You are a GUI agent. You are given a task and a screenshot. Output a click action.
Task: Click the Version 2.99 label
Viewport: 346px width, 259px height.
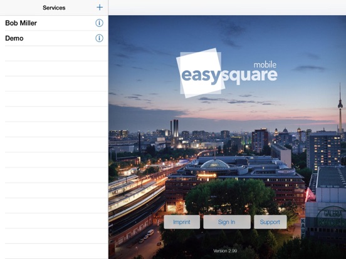[x=225, y=251]
